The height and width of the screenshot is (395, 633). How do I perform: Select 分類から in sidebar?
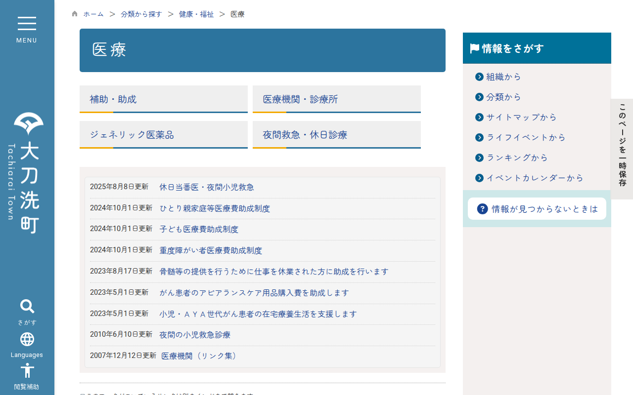[503, 97]
